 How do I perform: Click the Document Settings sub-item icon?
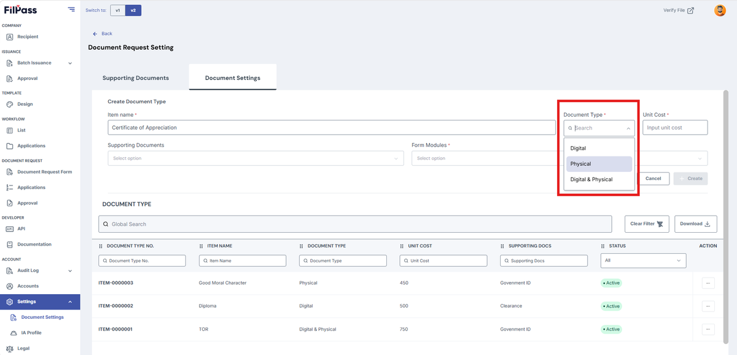click(x=14, y=318)
